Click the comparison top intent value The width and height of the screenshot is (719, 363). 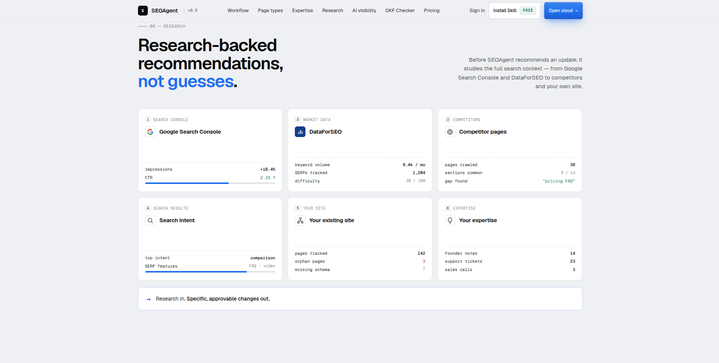(263, 258)
